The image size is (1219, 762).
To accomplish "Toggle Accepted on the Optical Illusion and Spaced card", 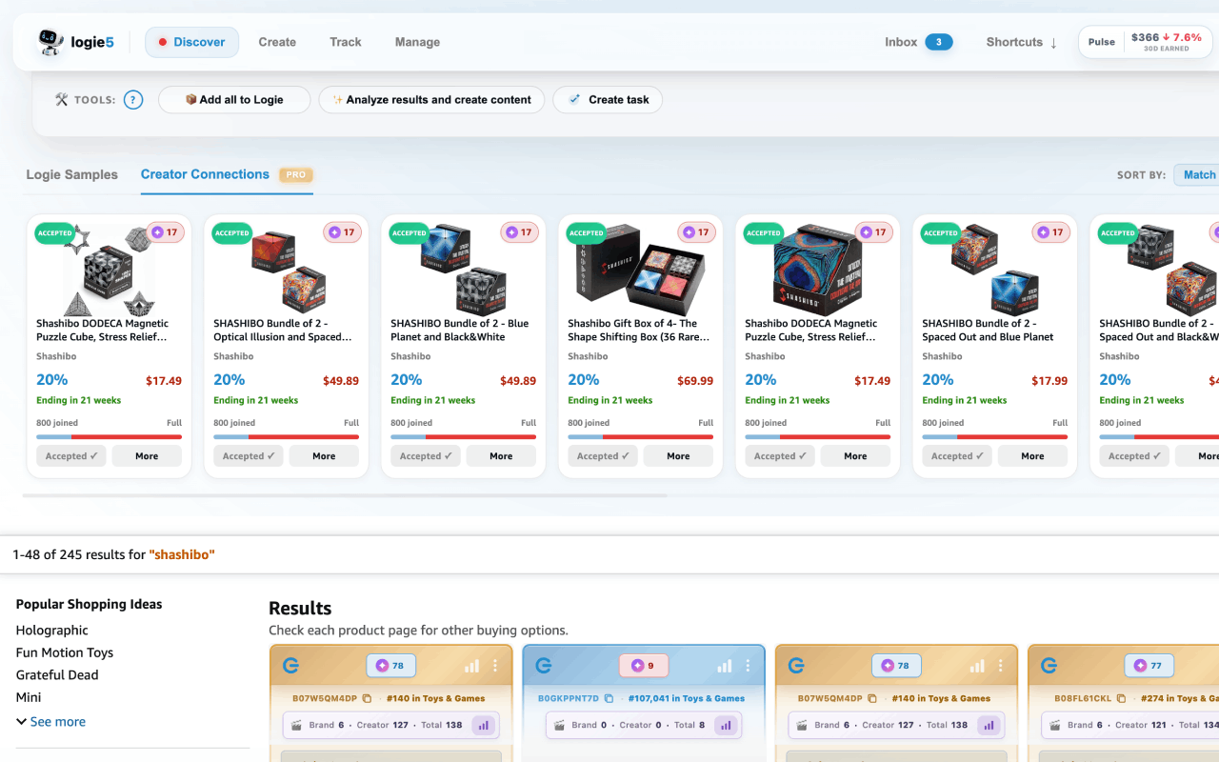I will point(249,456).
